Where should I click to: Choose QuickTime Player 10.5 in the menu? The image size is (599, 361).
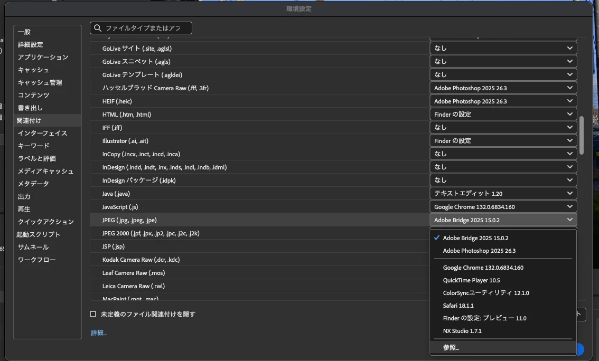(x=503, y=280)
